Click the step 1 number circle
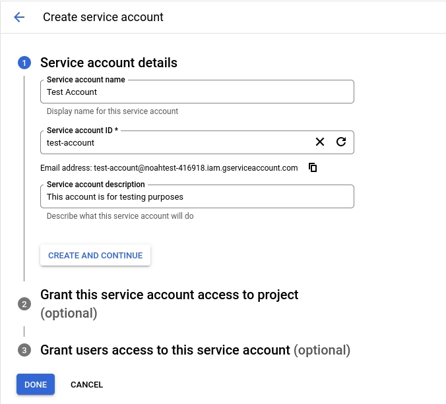The width and height of the screenshot is (446, 404). click(x=24, y=63)
